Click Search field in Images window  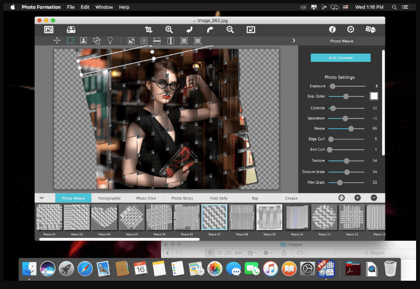(x=376, y=253)
